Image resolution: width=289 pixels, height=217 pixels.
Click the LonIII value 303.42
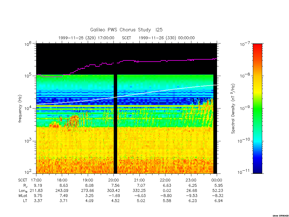coord(113,190)
